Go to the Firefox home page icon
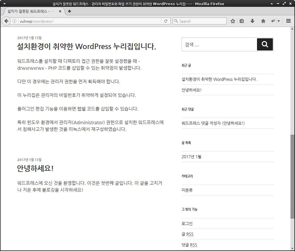 click(x=263, y=21)
